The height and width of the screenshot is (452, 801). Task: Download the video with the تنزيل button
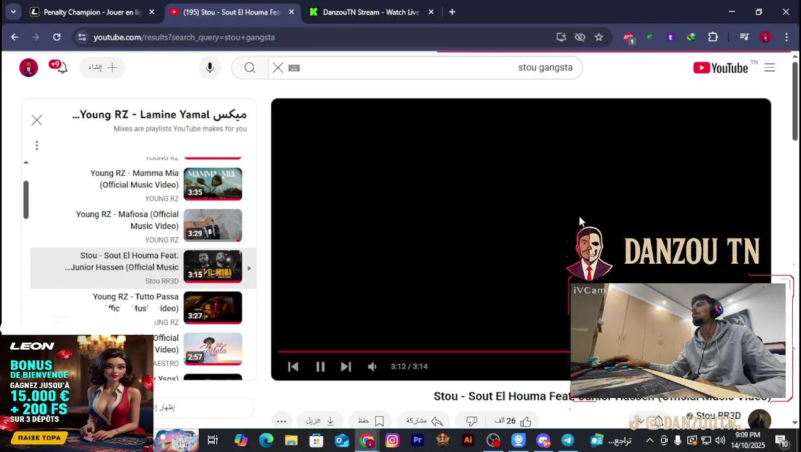pos(320,421)
